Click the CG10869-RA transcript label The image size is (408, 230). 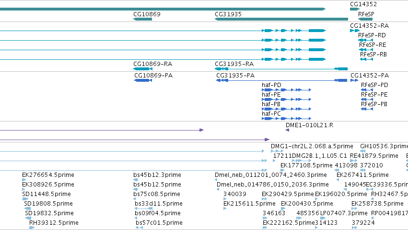[x=153, y=64]
